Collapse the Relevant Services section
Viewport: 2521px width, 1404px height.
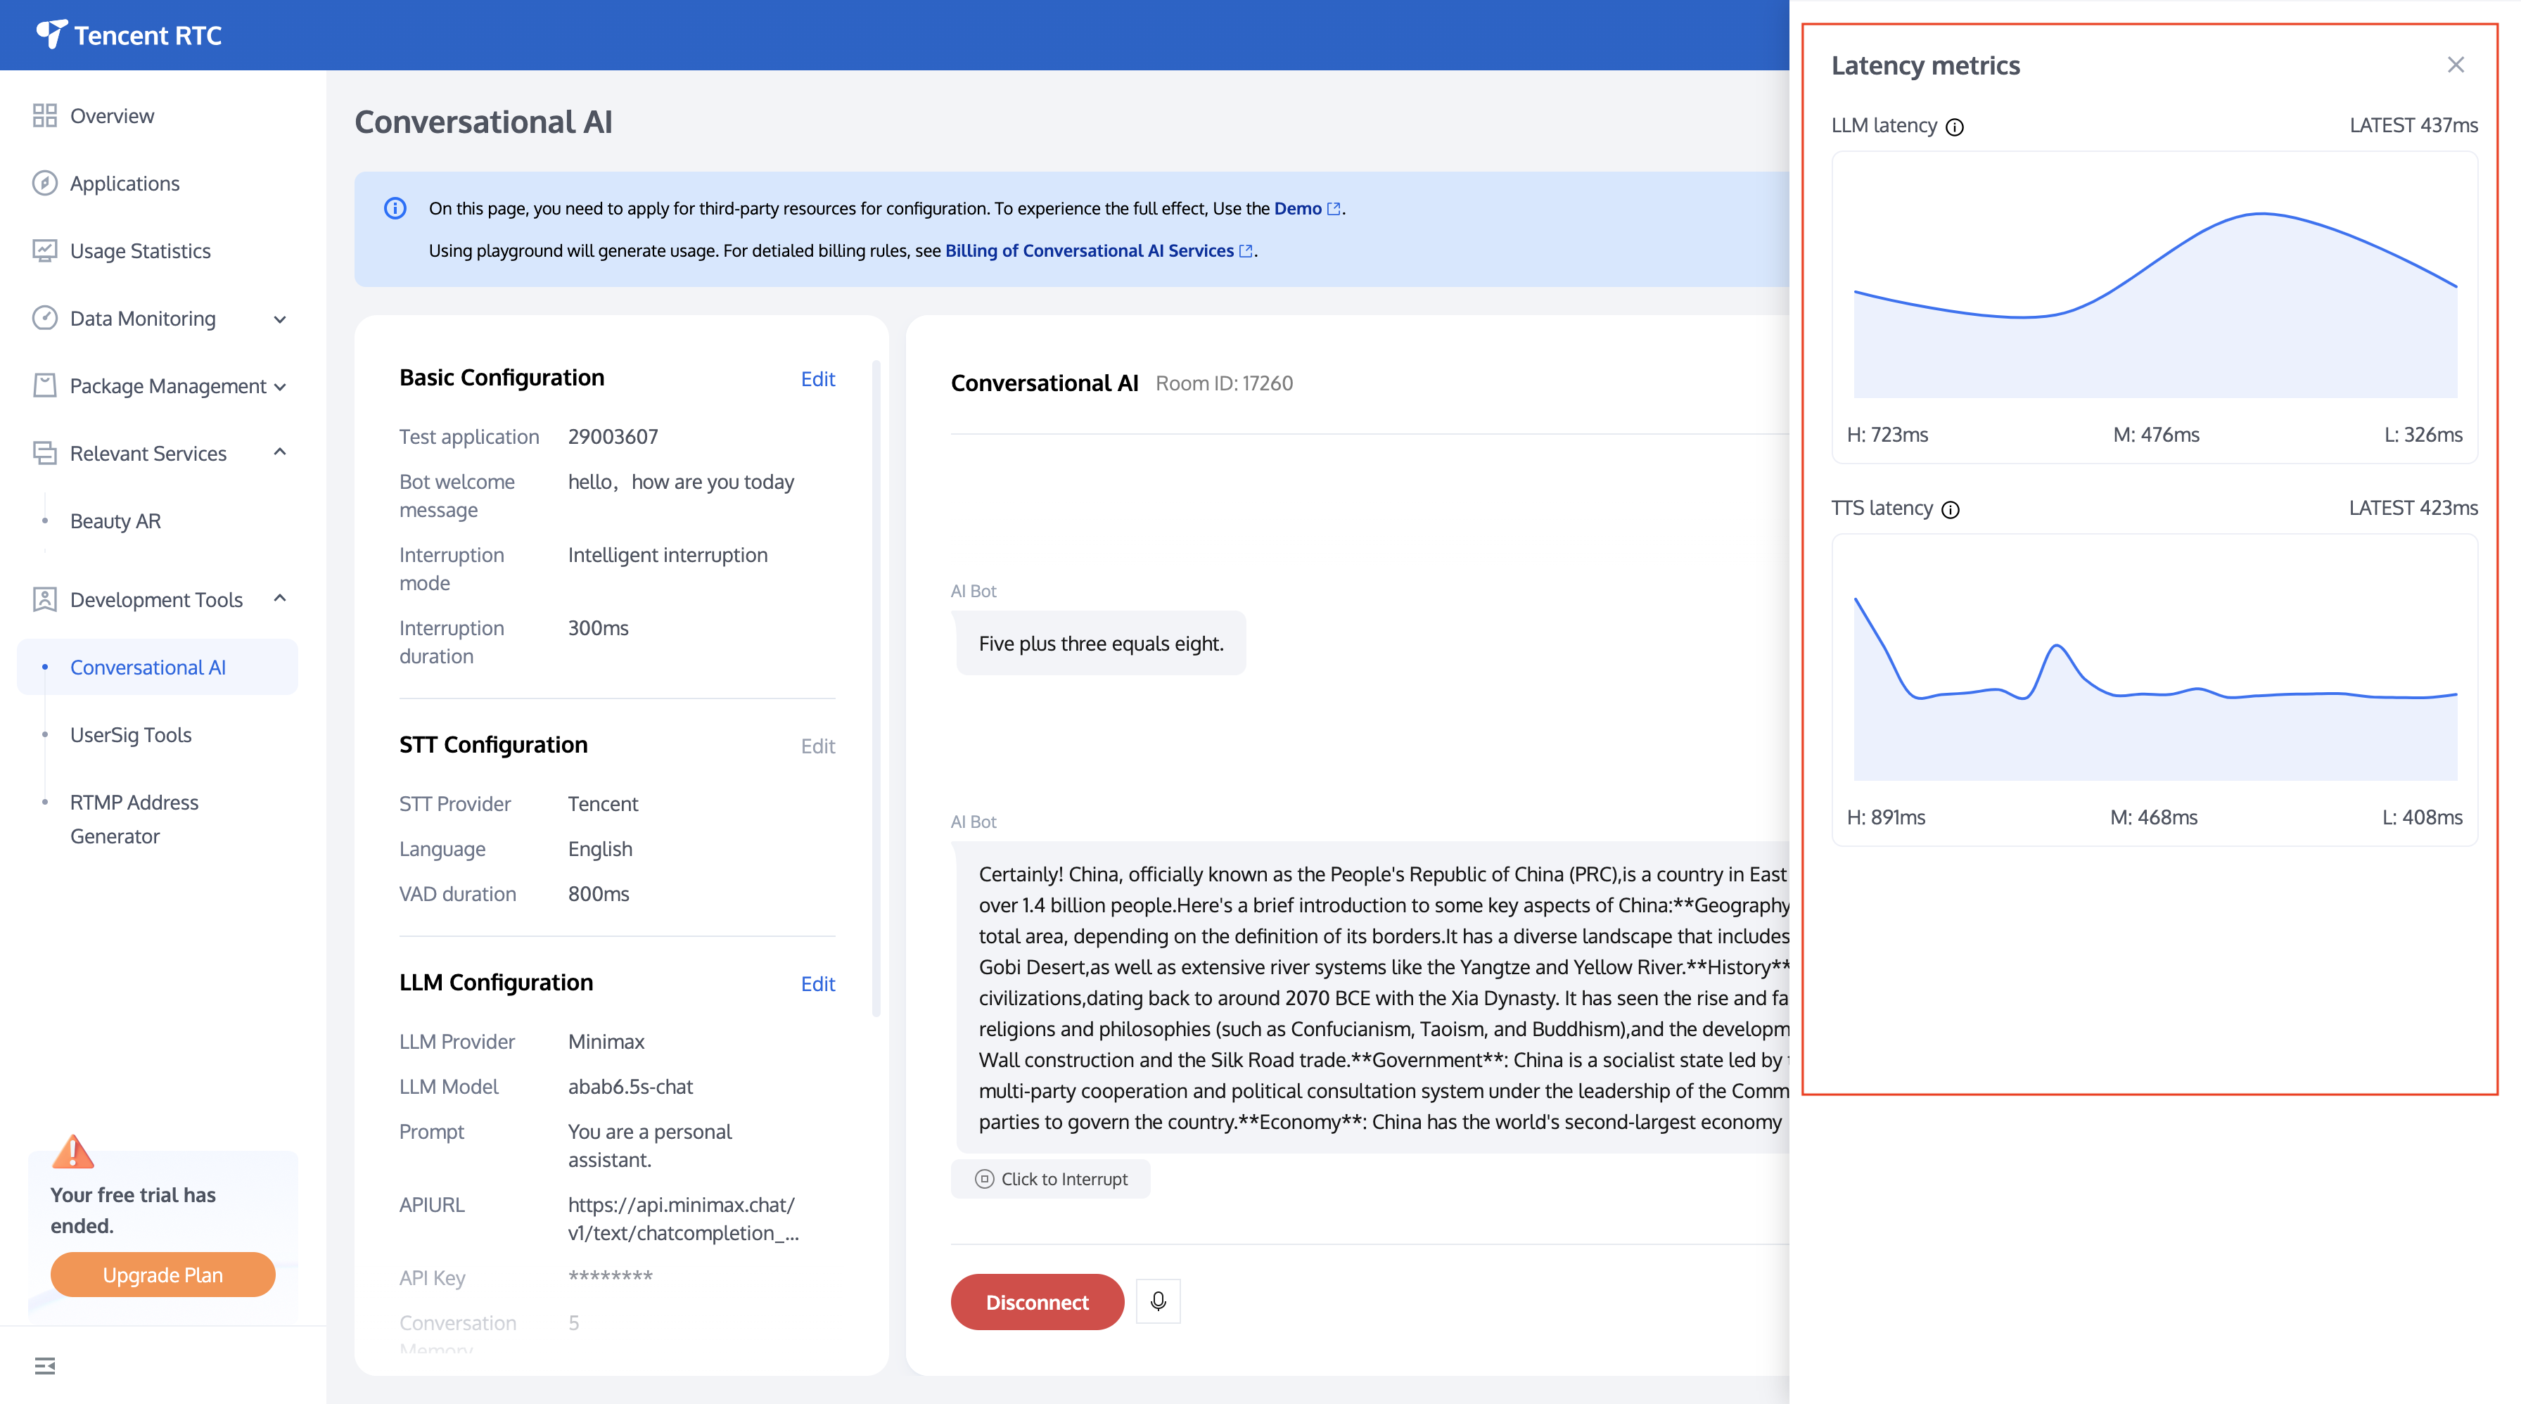tap(280, 452)
